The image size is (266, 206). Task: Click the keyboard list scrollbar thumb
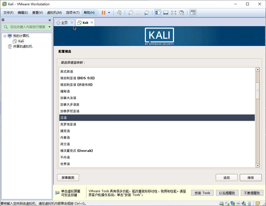point(258,91)
